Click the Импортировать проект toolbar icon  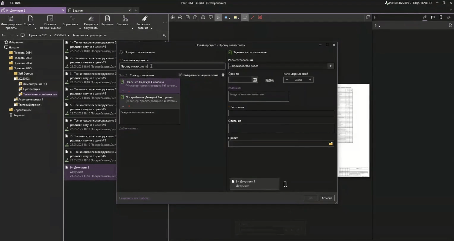pos(11,19)
